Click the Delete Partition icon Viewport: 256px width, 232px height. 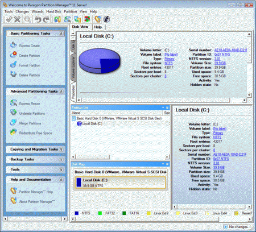click(x=14, y=74)
